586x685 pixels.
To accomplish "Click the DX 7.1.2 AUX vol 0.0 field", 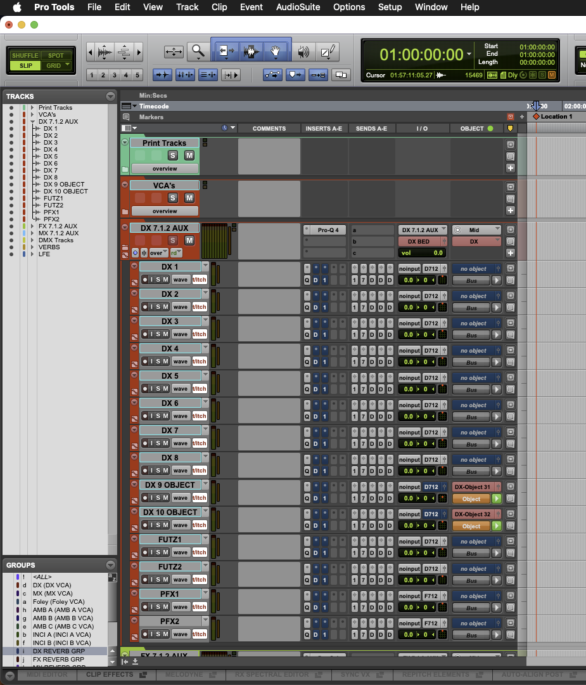I will point(423,252).
